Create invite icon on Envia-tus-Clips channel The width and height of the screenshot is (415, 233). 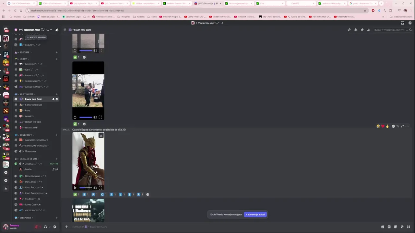tap(53, 99)
